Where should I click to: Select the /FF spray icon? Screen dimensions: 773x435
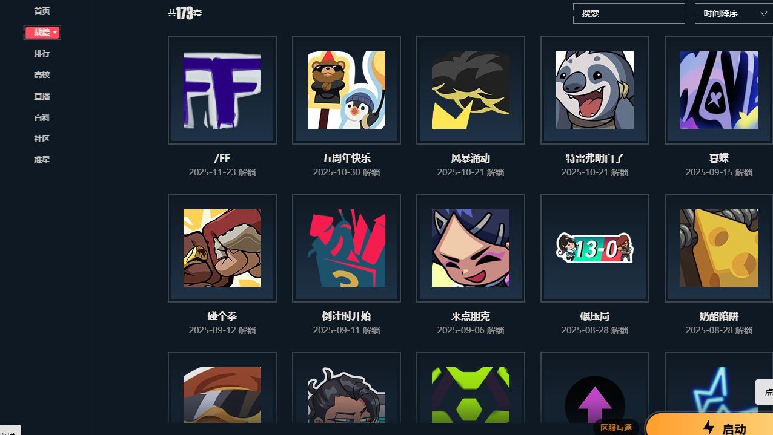222,90
